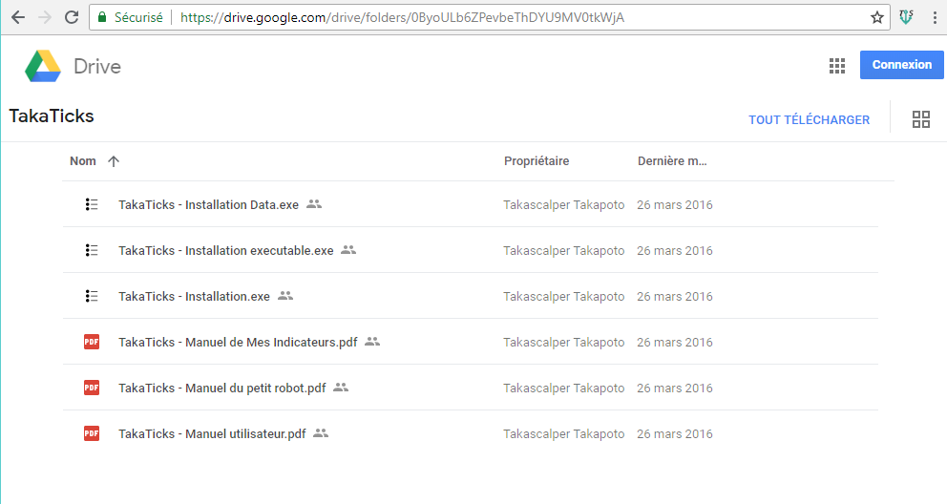Click file icon of Installation executable.exe
The image size is (947, 504).
pyautogui.click(x=92, y=250)
